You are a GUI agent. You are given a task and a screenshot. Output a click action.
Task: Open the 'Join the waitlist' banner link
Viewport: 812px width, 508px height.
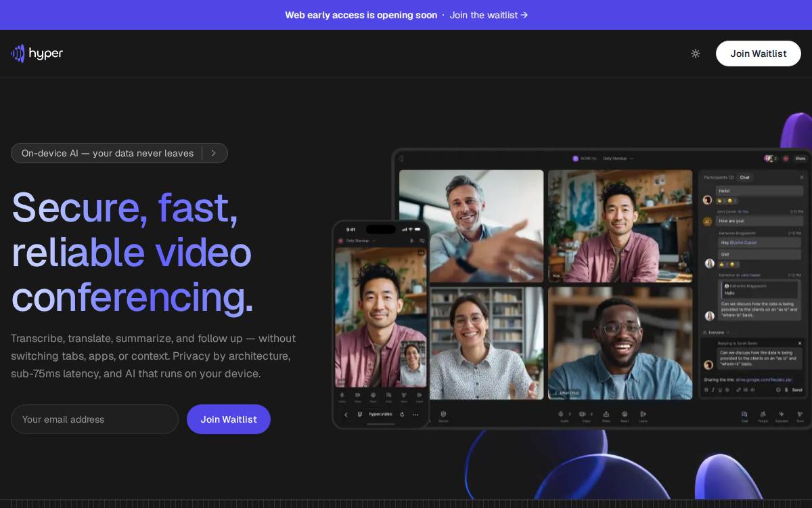(x=489, y=15)
